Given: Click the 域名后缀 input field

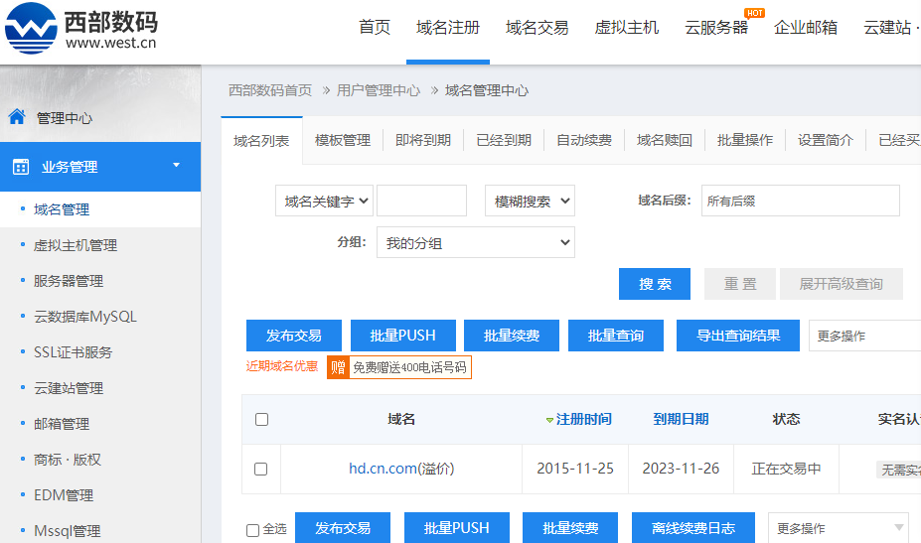Looking at the screenshot, I should coord(800,201).
